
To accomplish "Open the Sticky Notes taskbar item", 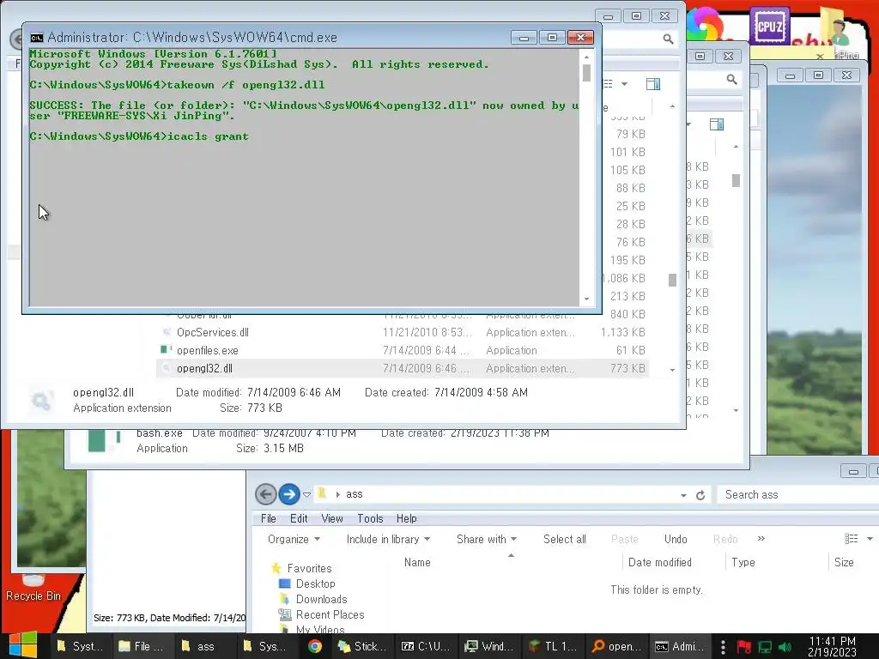I will point(363,646).
